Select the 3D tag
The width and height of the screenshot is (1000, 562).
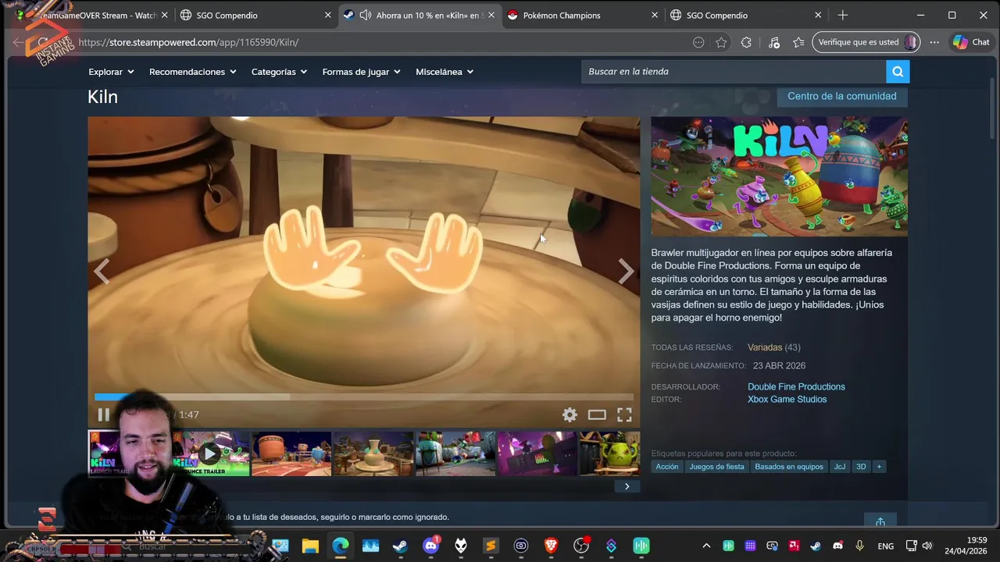(x=861, y=467)
